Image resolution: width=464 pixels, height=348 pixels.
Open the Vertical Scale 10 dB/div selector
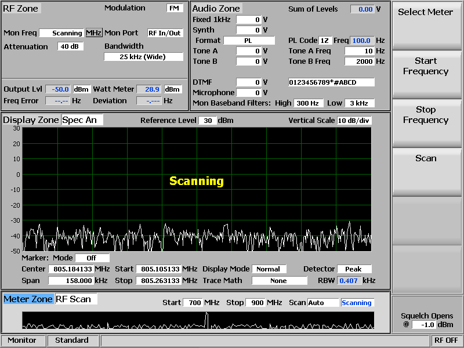pyautogui.click(x=354, y=121)
